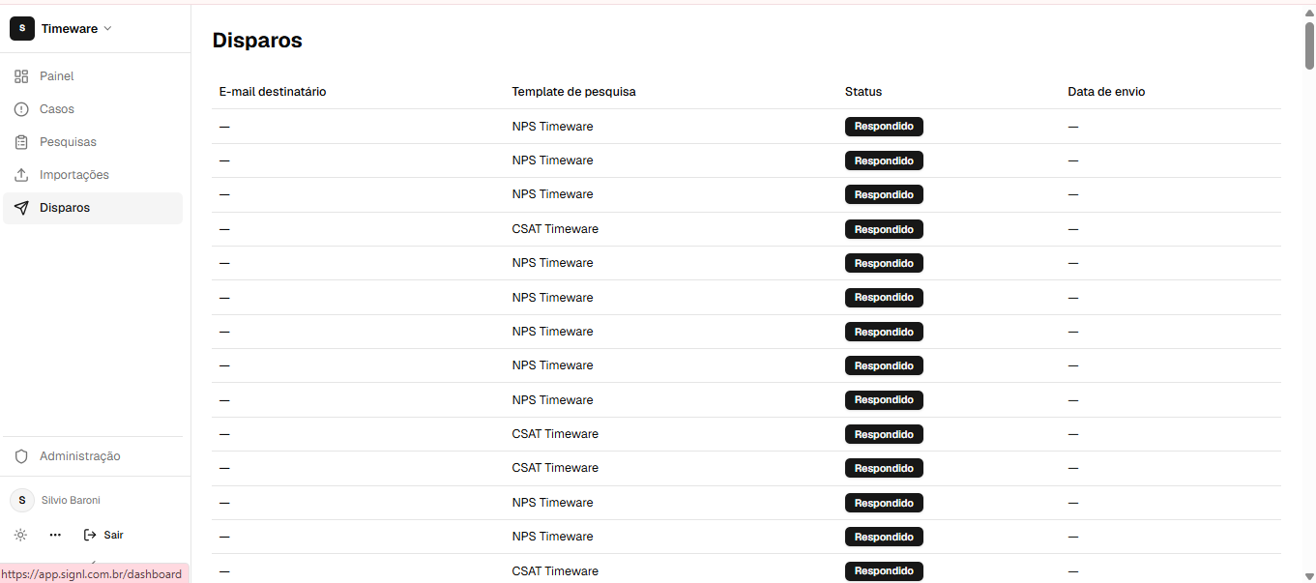The height and width of the screenshot is (583, 1316).
Task: Click the Pesquisas clipboard icon
Action: 21,142
